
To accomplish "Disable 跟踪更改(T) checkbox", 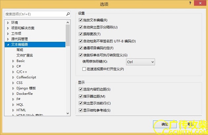I will coord(80,34).
